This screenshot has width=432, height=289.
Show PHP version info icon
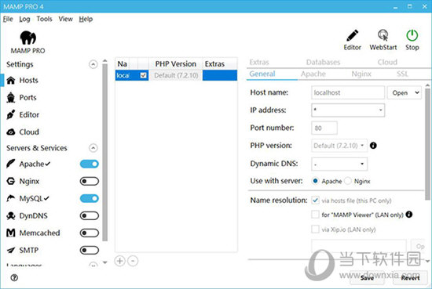tap(373, 146)
